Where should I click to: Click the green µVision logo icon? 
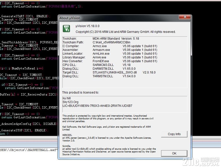click(x=66, y=29)
